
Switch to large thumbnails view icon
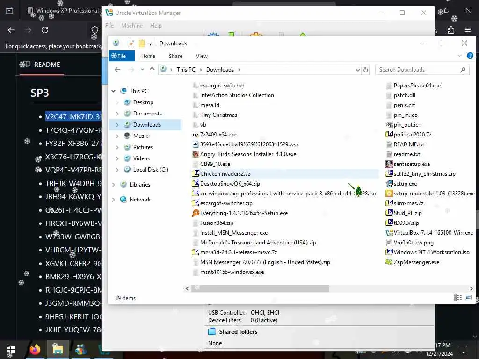468,298
